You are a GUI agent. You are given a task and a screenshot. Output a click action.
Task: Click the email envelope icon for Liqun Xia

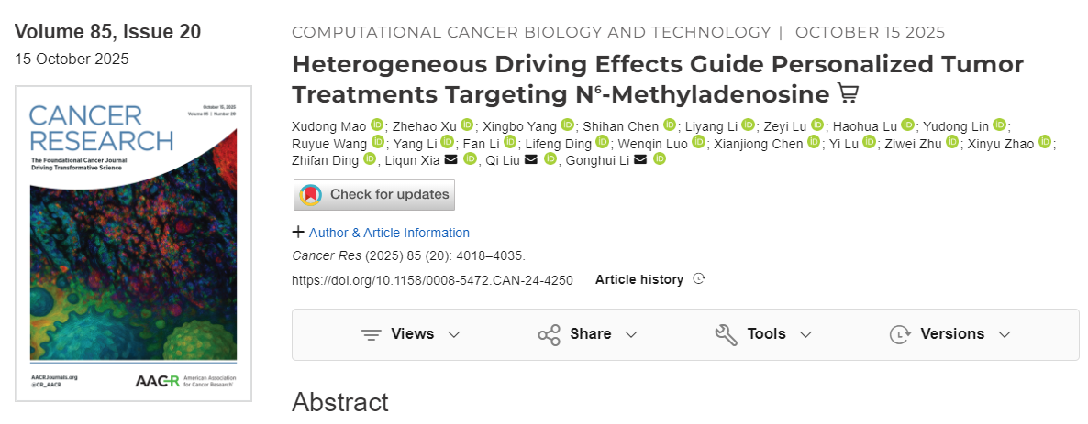(x=450, y=159)
